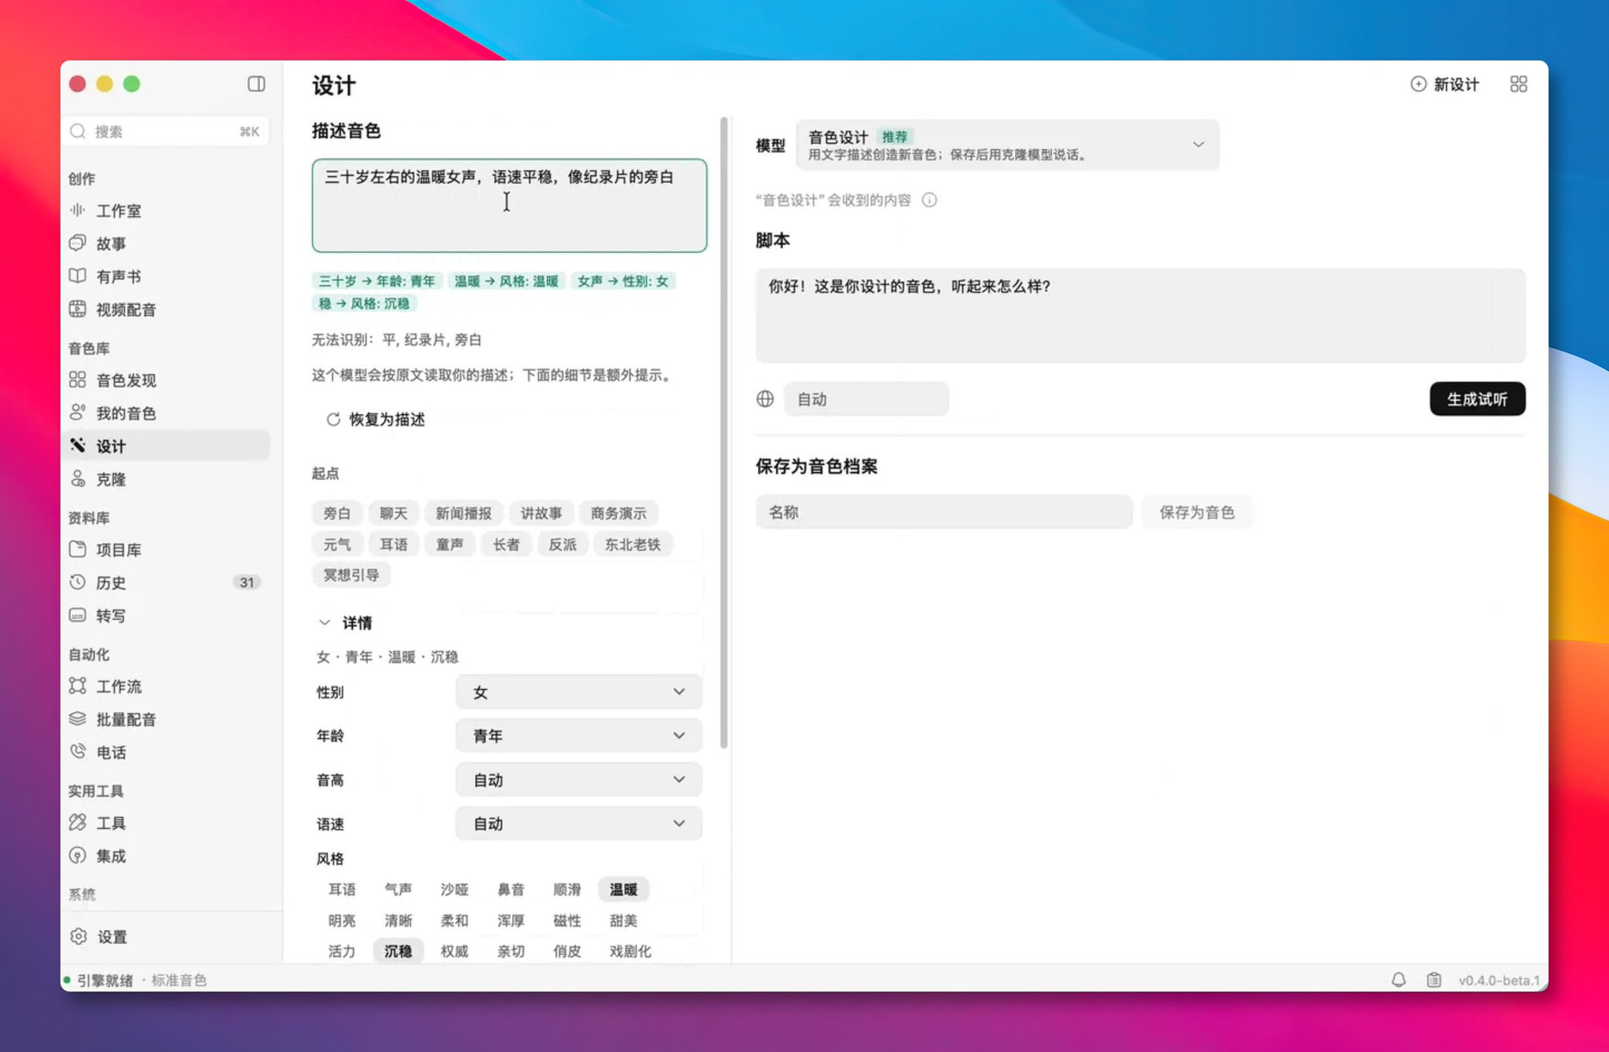Toggle the 温暖 style chip
1609x1052 pixels.
623,889
